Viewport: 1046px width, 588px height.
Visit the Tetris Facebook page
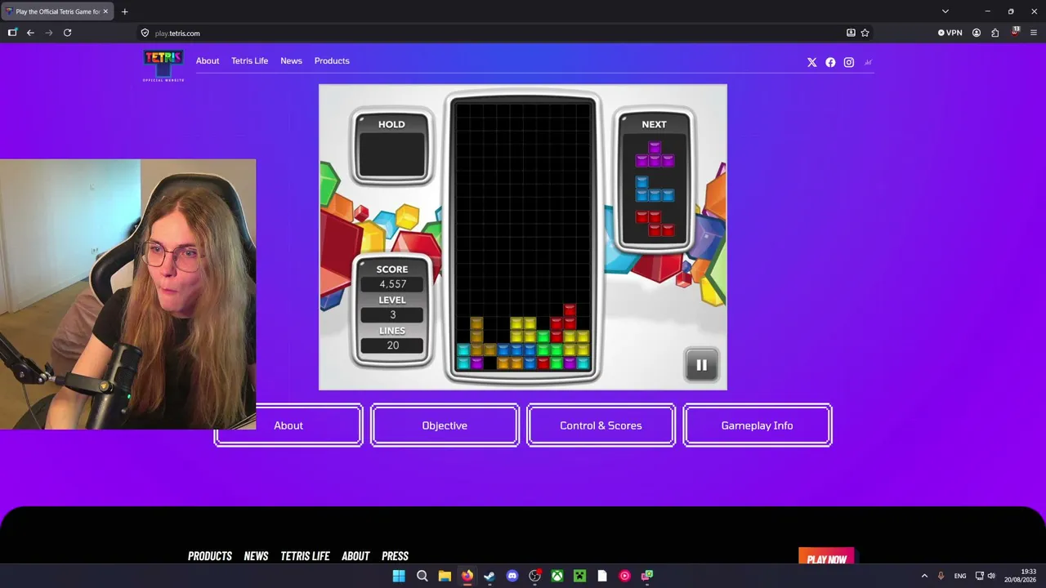[x=830, y=62]
